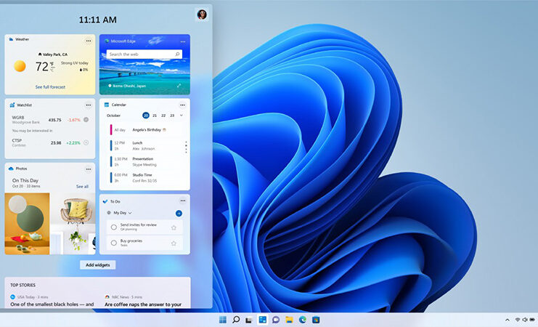Add CTSP stock to watchlist
538x327 pixels.
(x=86, y=143)
